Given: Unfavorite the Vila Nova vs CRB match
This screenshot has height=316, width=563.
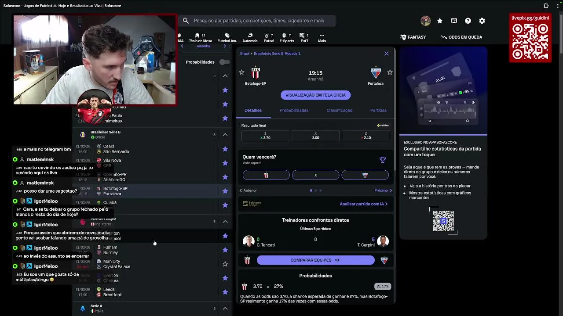Looking at the screenshot, I should click(x=225, y=163).
